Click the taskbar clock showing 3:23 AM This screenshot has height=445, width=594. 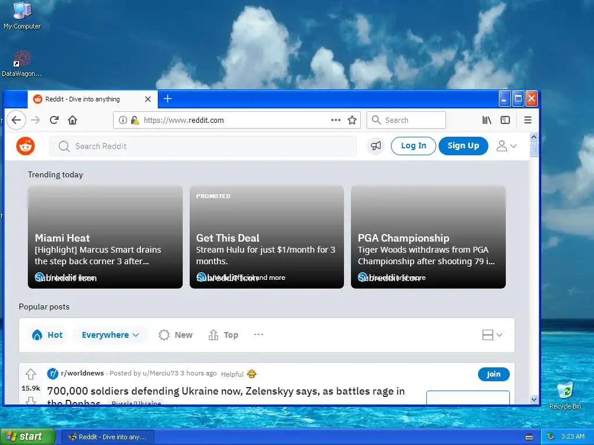click(573, 436)
